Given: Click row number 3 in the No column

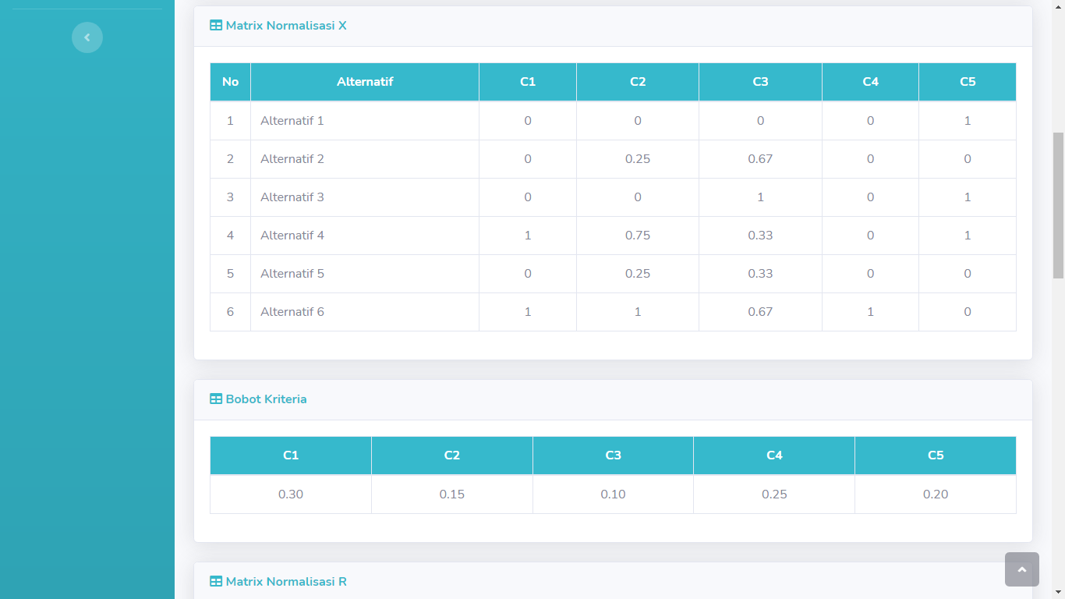Looking at the screenshot, I should (230, 197).
